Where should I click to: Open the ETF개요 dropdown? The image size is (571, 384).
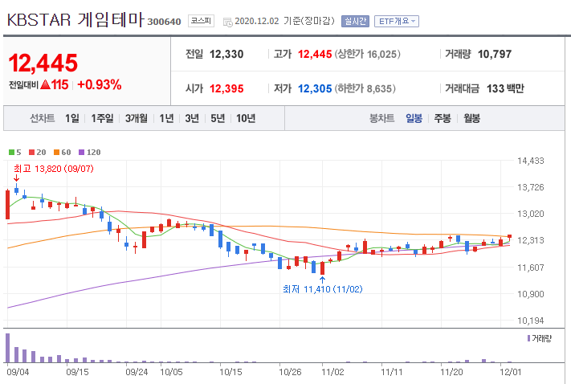[397, 21]
